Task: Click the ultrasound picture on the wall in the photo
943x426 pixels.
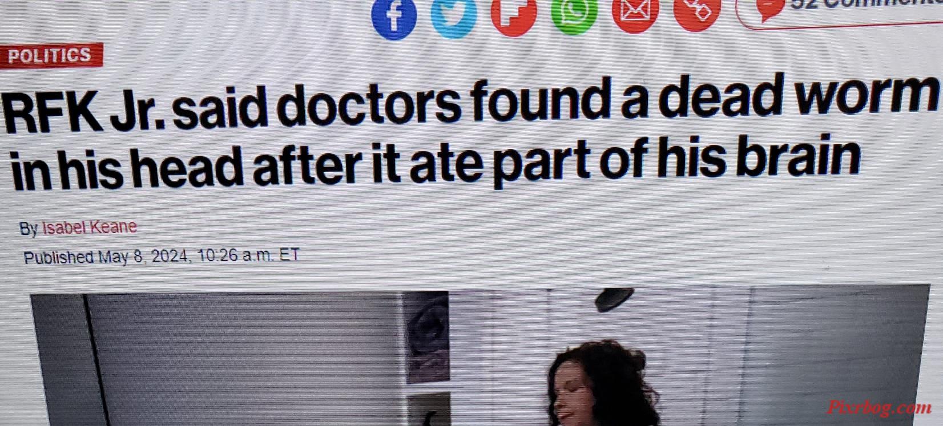Action: [427, 336]
